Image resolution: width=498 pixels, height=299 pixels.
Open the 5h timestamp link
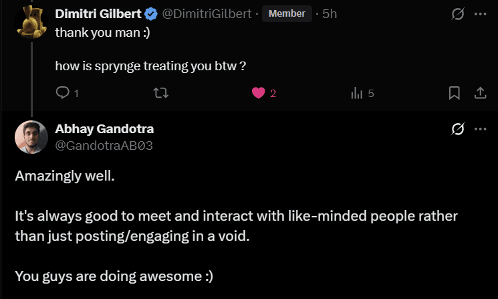click(330, 13)
